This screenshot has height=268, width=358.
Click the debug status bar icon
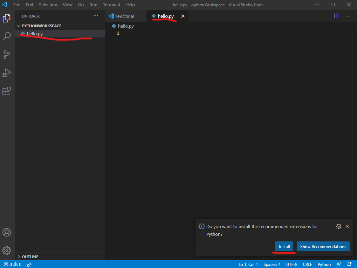tap(29, 265)
